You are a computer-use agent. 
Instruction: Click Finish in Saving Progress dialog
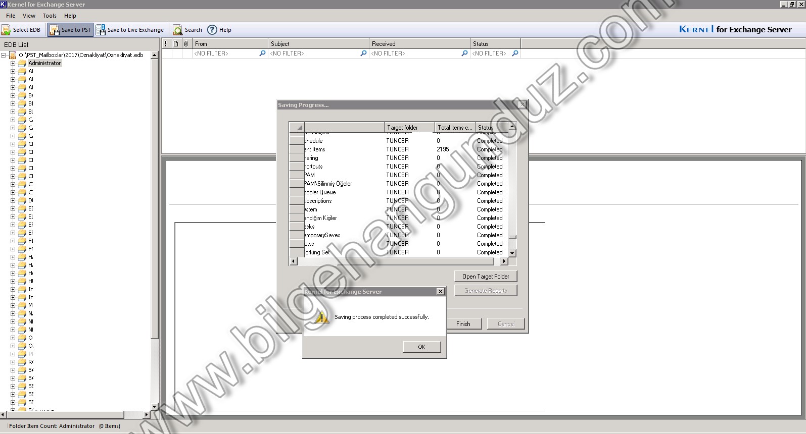click(x=463, y=324)
